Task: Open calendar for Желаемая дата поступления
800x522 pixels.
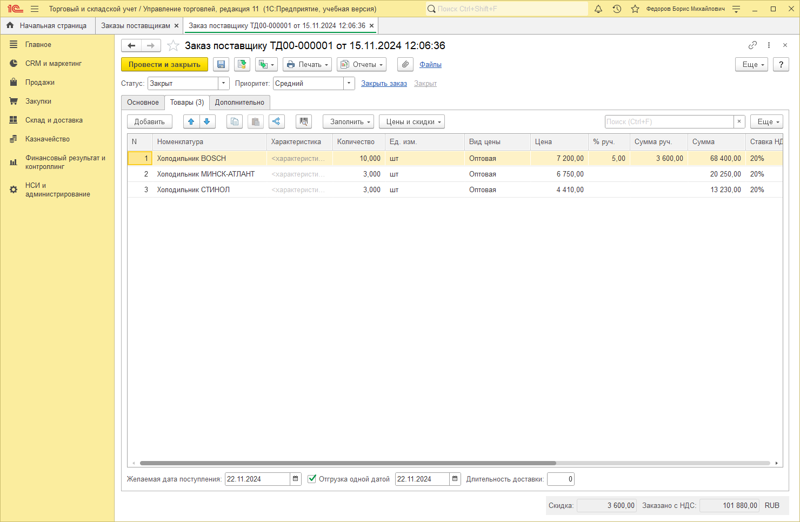Action: tap(296, 479)
